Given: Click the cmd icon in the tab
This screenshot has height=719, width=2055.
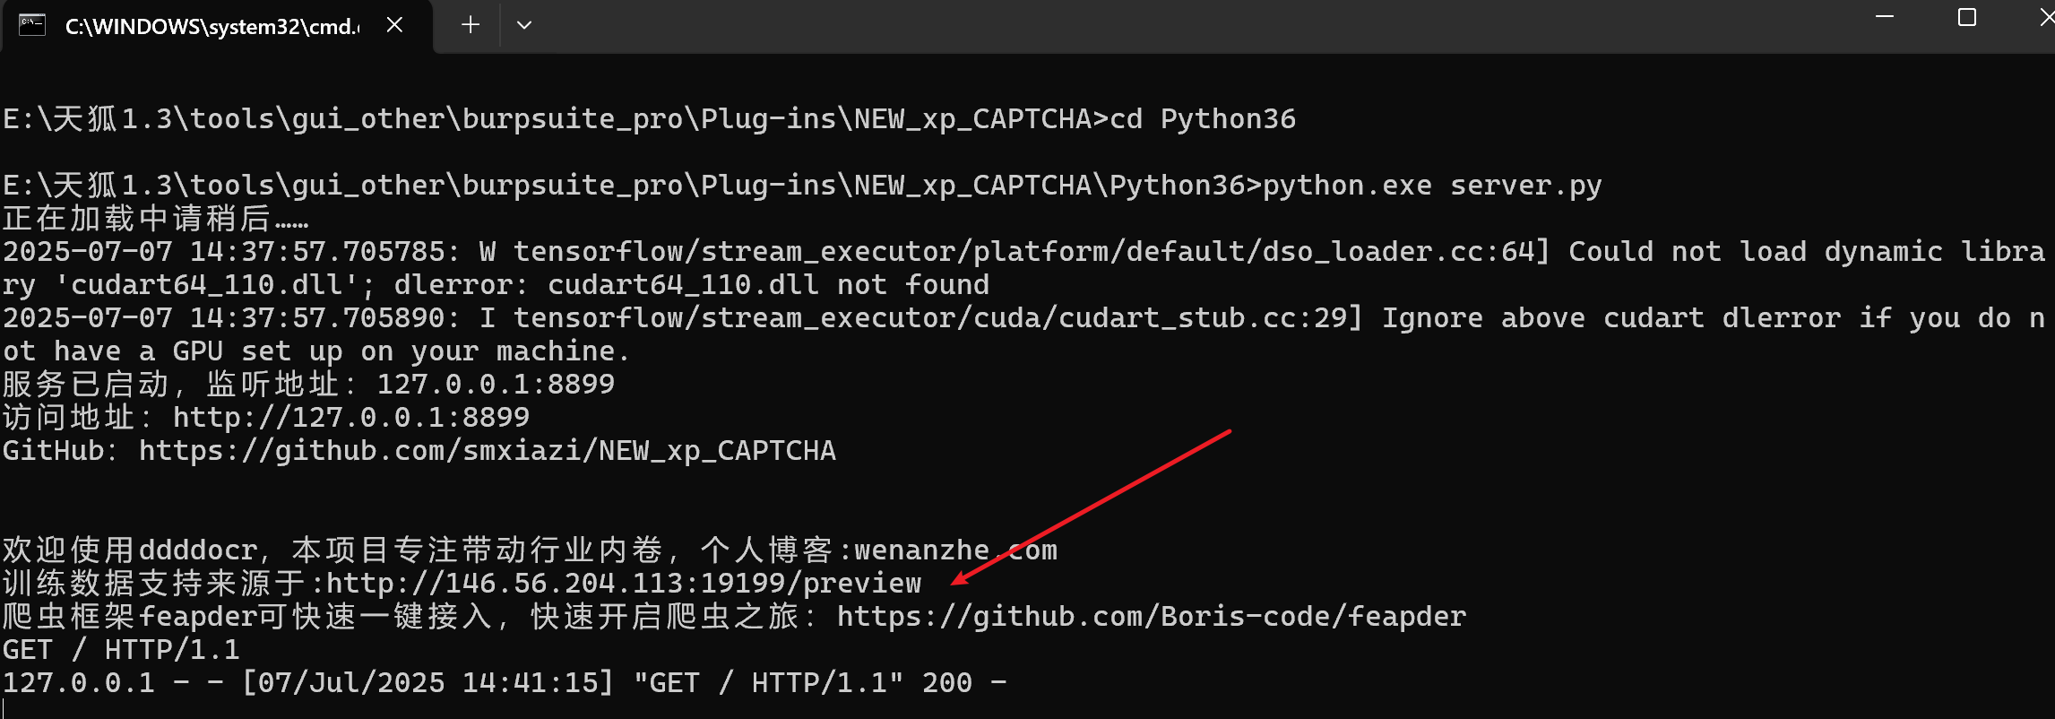Looking at the screenshot, I should pyautogui.click(x=32, y=25).
